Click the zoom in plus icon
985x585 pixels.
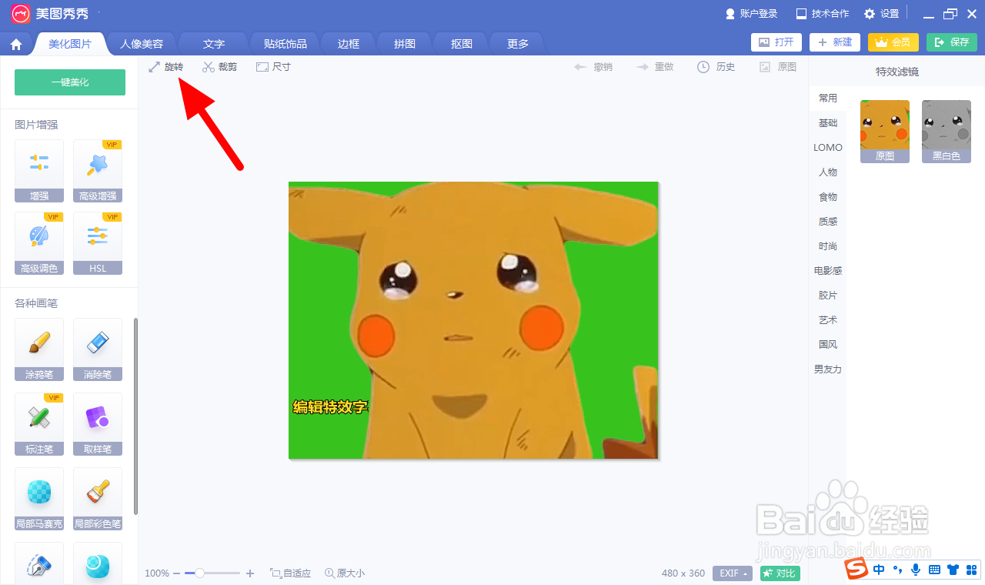(250, 573)
